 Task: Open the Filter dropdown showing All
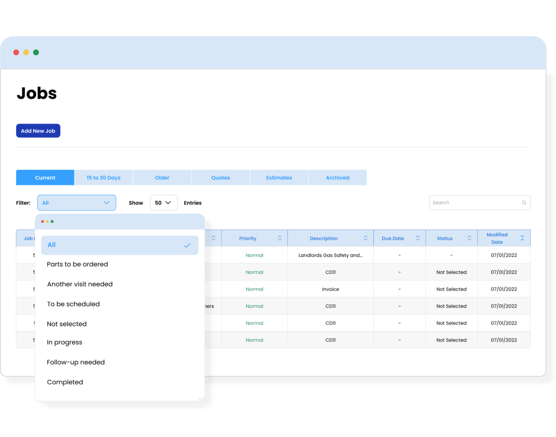[x=76, y=203]
